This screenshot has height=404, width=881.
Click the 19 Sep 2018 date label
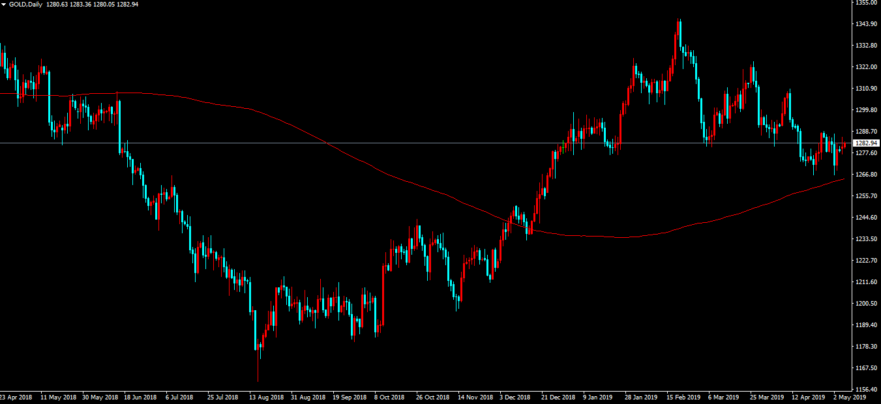pos(350,396)
